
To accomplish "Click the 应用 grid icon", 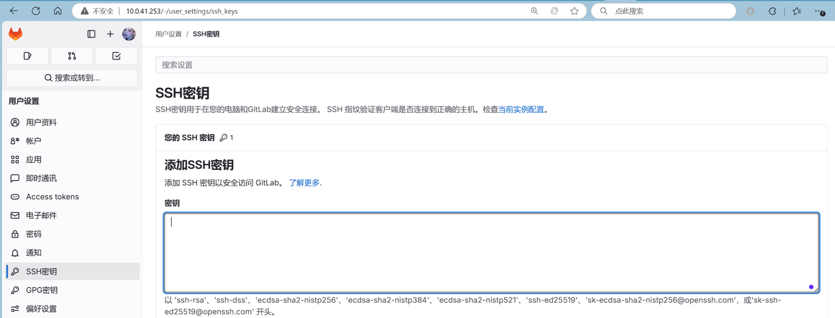I will (x=15, y=160).
